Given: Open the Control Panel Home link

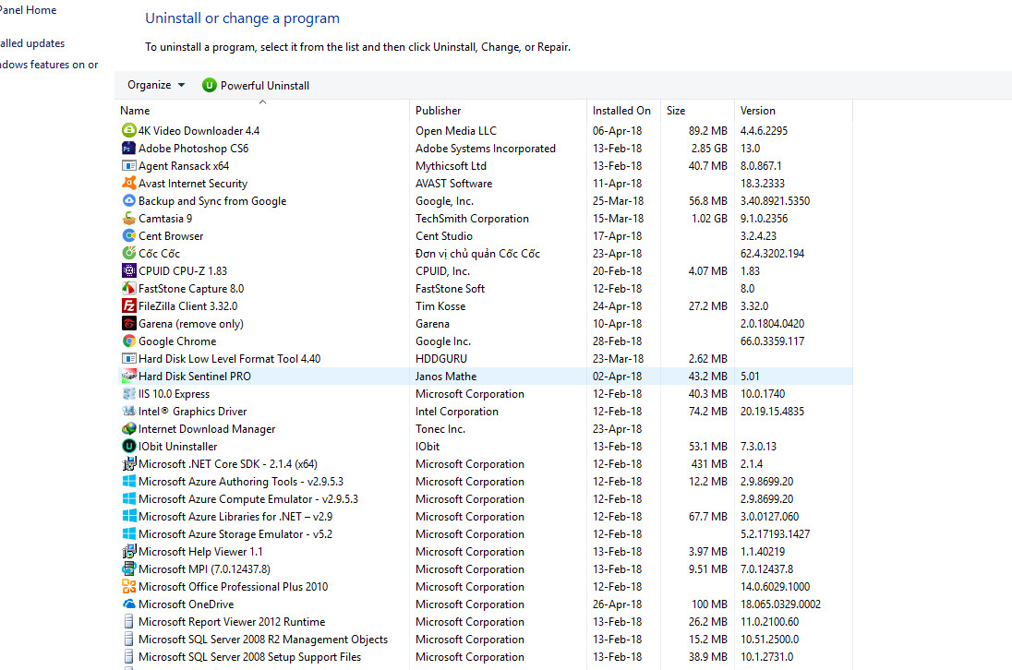Looking at the screenshot, I should pos(28,9).
